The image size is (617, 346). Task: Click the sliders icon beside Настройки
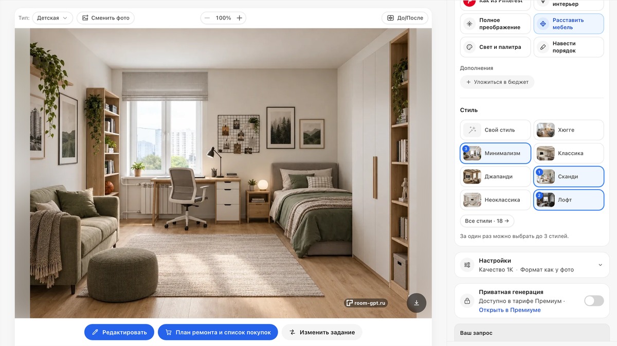tap(467, 265)
